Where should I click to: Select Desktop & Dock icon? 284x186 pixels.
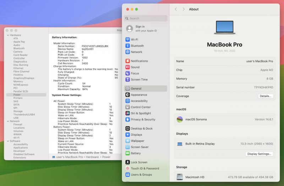(127, 128)
